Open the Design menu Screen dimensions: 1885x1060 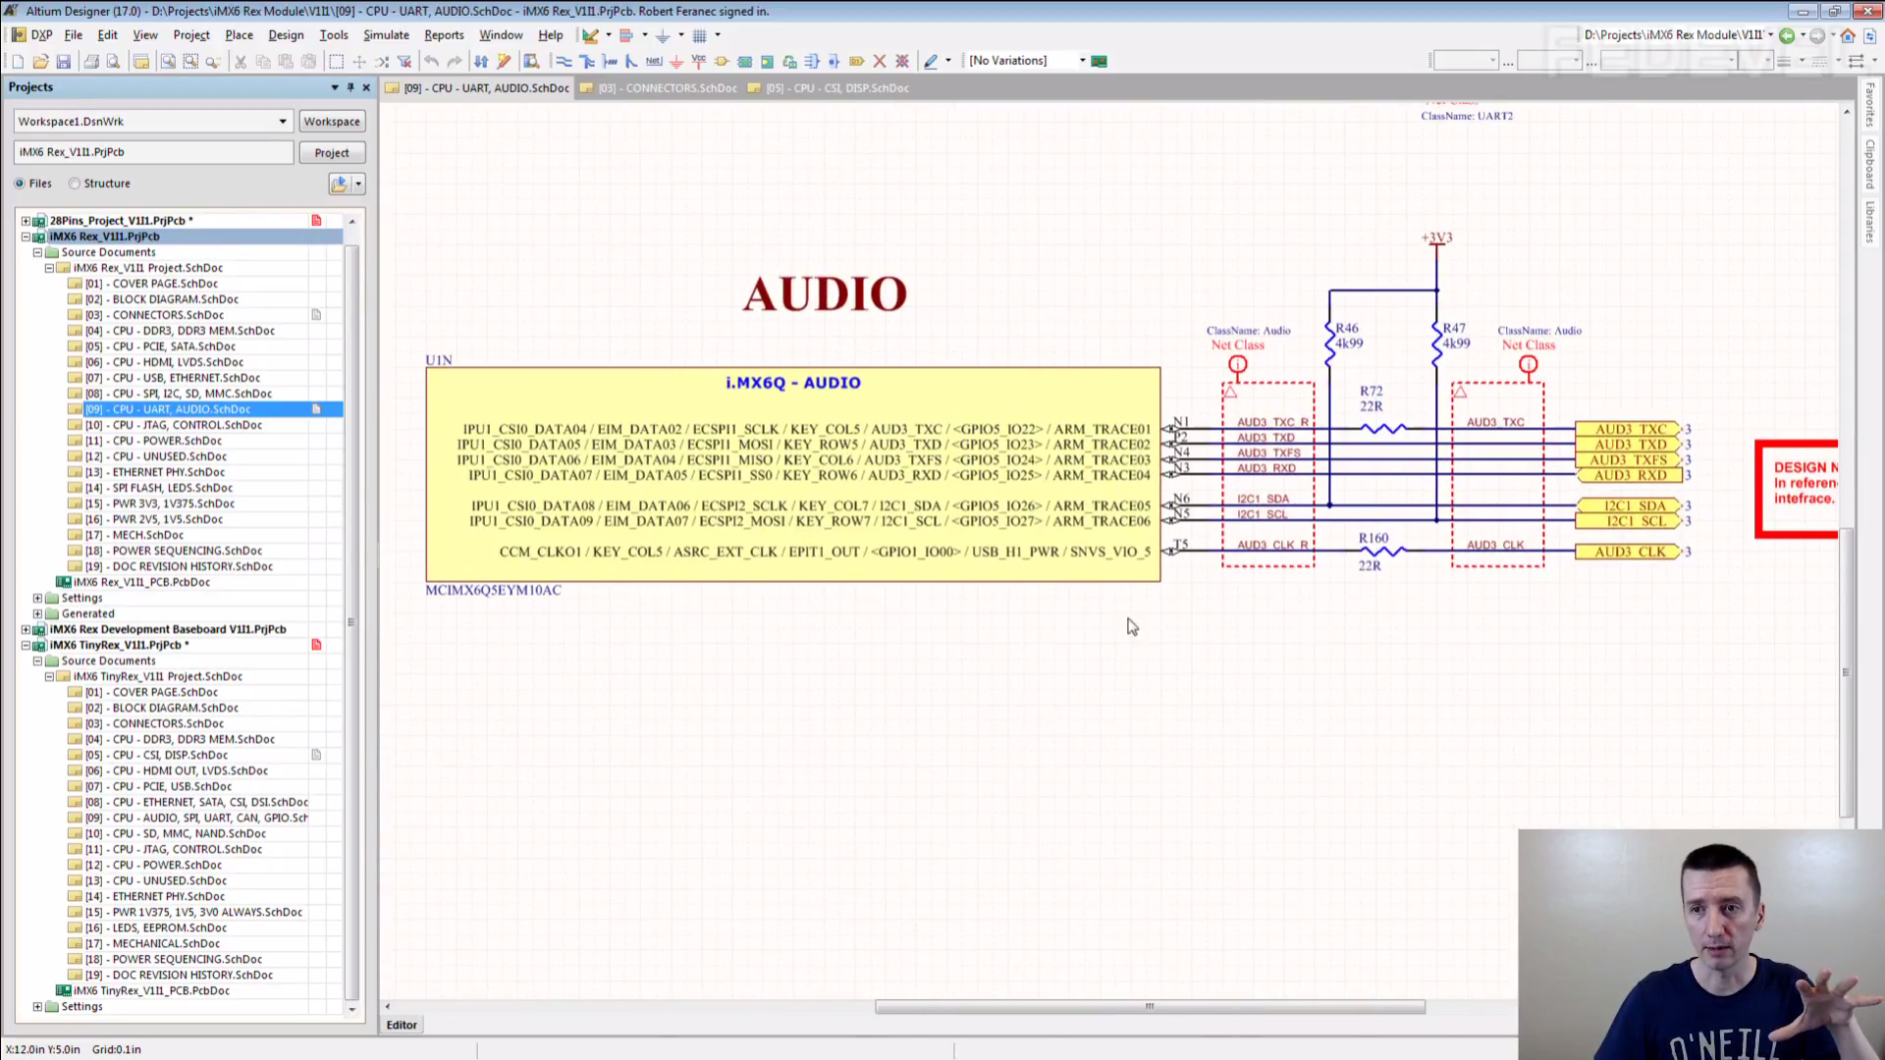coord(286,34)
